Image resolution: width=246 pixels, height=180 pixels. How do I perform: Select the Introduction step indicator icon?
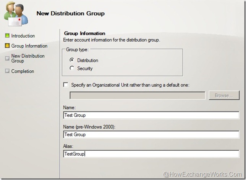point(7,36)
